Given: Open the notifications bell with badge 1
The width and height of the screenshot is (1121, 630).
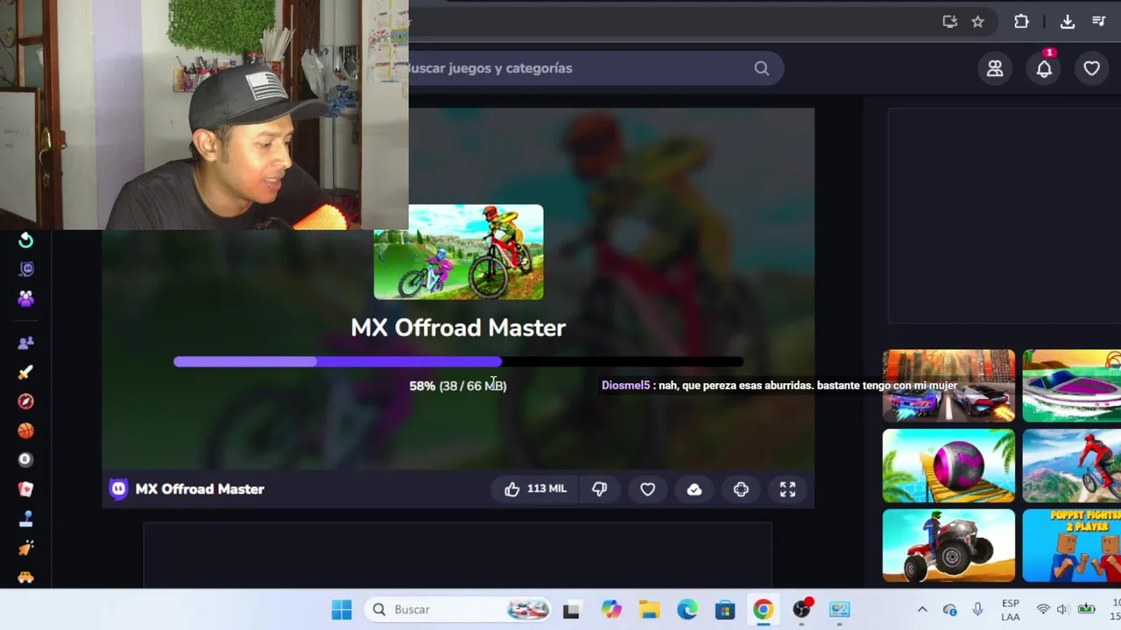Looking at the screenshot, I should [1044, 68].
